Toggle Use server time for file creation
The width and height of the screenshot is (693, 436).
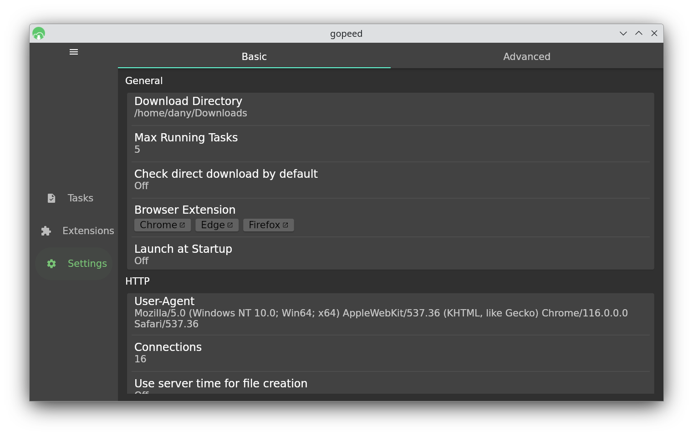click(x=391, y=383)
